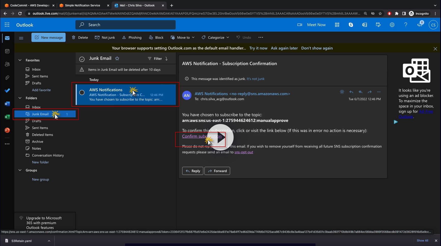Open the toolbar overflow ellipsis menu
This screenshot has height=246, width=441.
point(261,37)
